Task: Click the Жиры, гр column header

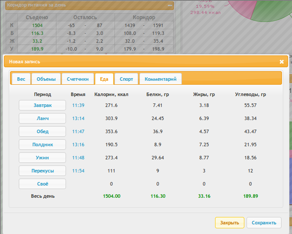Action: point(204,94)
